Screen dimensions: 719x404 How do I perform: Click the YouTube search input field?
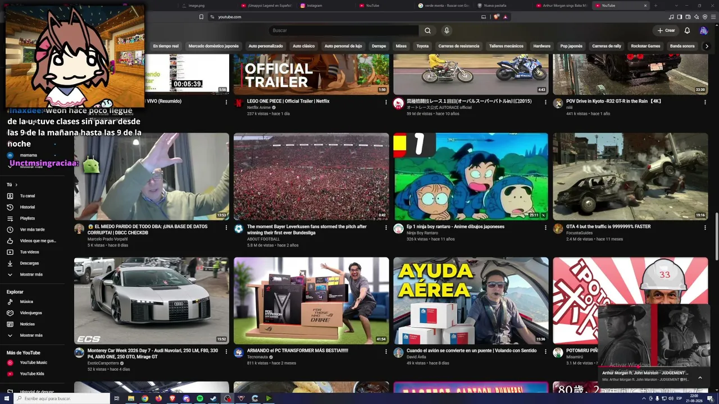click(343, 30)
